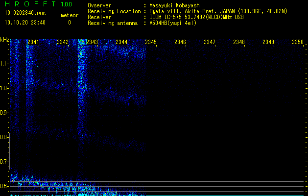This screenshot has width=308, height=196.
Task: Click the 2344 time marker
Action: click(121, 42)
